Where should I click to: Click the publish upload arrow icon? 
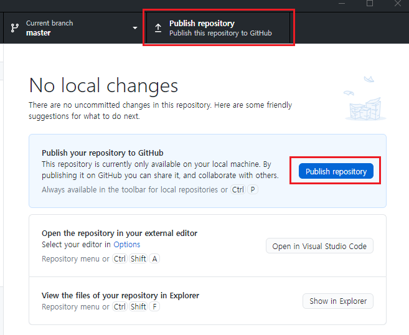pos(158,28)
